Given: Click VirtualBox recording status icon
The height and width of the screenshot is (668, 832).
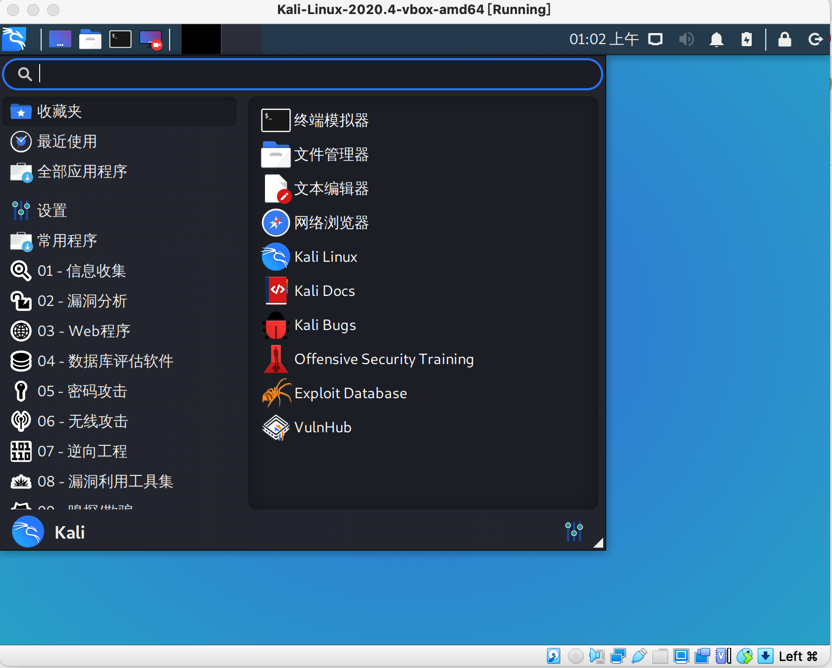Looking at the screenshot, I should [x=702, y=656].
